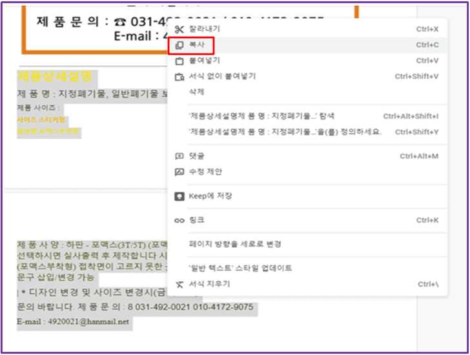Screen dimensions: 470x355
Task: Click the clear-formatting icon beside 서식 지우기
Action: click(179, 284)
